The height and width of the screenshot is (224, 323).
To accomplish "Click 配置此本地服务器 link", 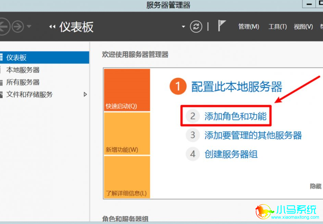I will [237, 87].
